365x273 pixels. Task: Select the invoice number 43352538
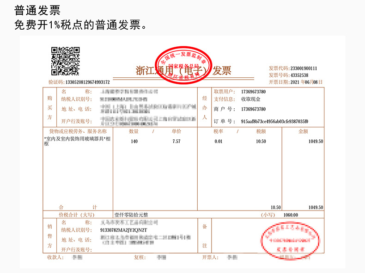(299, 75)
